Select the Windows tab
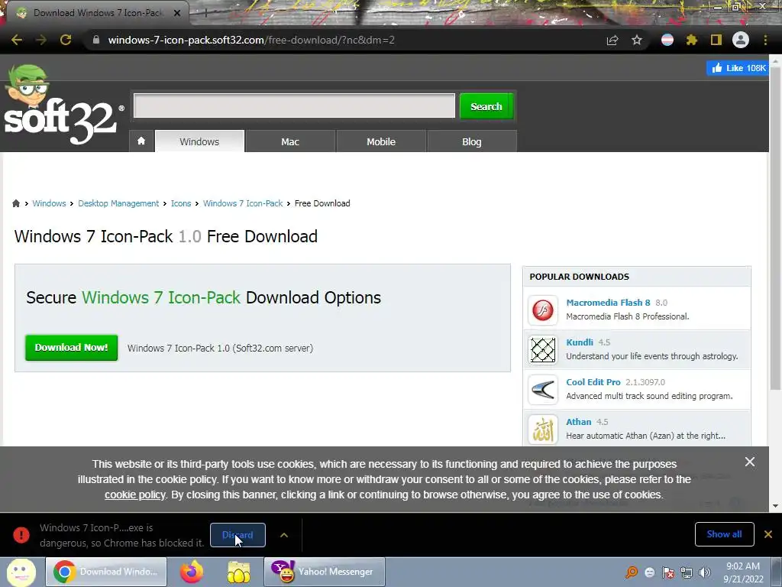The width and height of the screenshot is (782, 587). pos(199,141)
